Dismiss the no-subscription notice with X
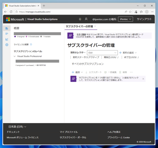Screen dimensions: 158x148 143,79
